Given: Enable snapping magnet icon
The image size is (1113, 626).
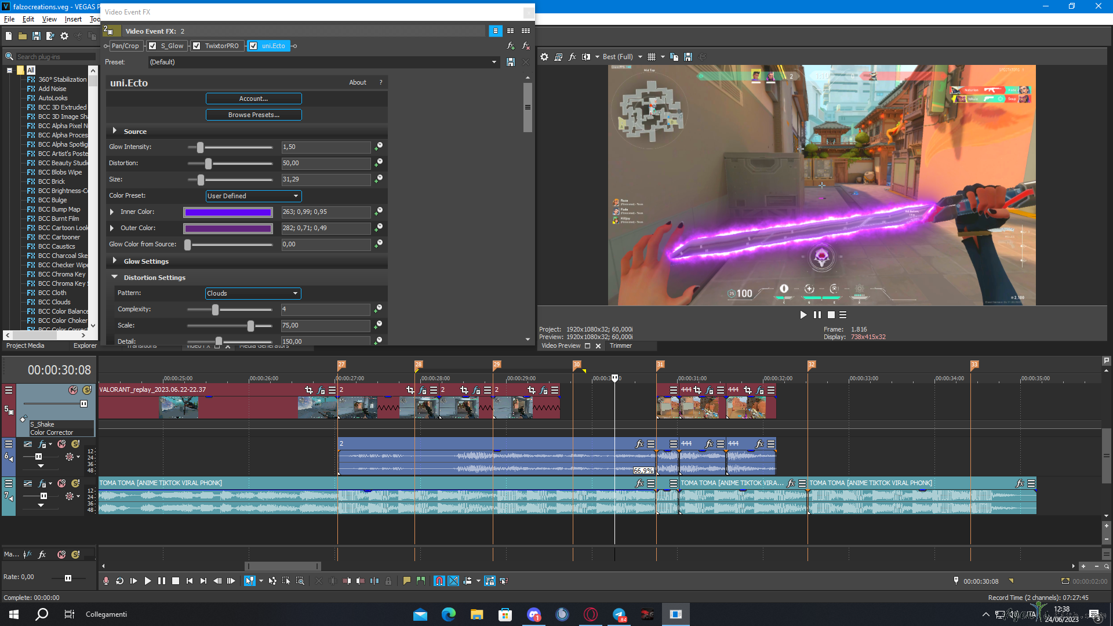Looking at the screenshot, I should point(439,581).
